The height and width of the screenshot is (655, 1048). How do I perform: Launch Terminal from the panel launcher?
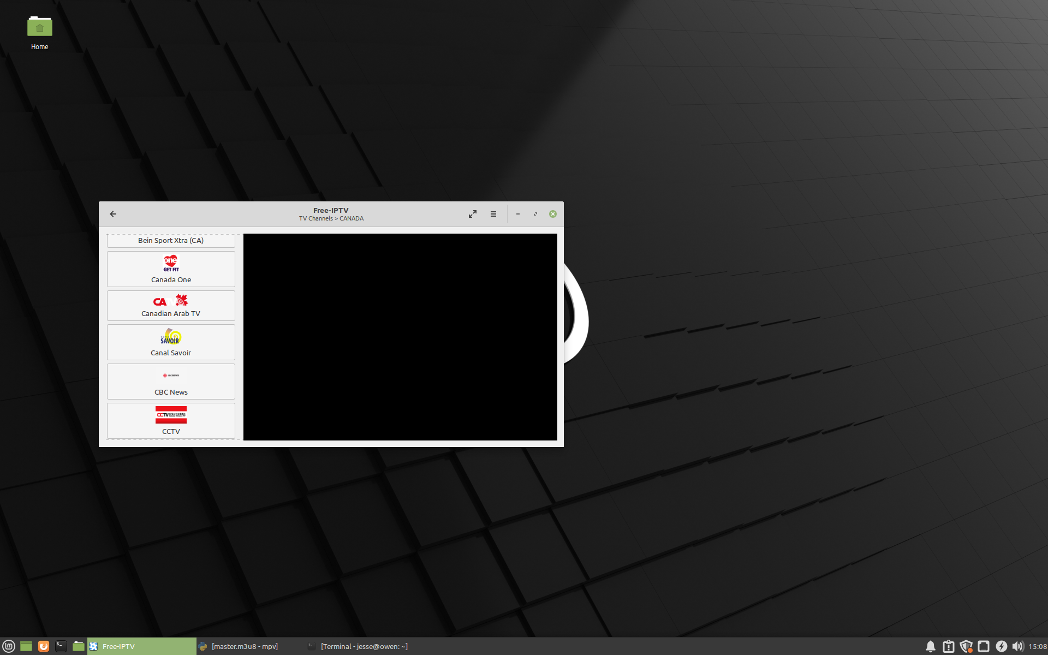pyautogui.click(x=61, y=646)
